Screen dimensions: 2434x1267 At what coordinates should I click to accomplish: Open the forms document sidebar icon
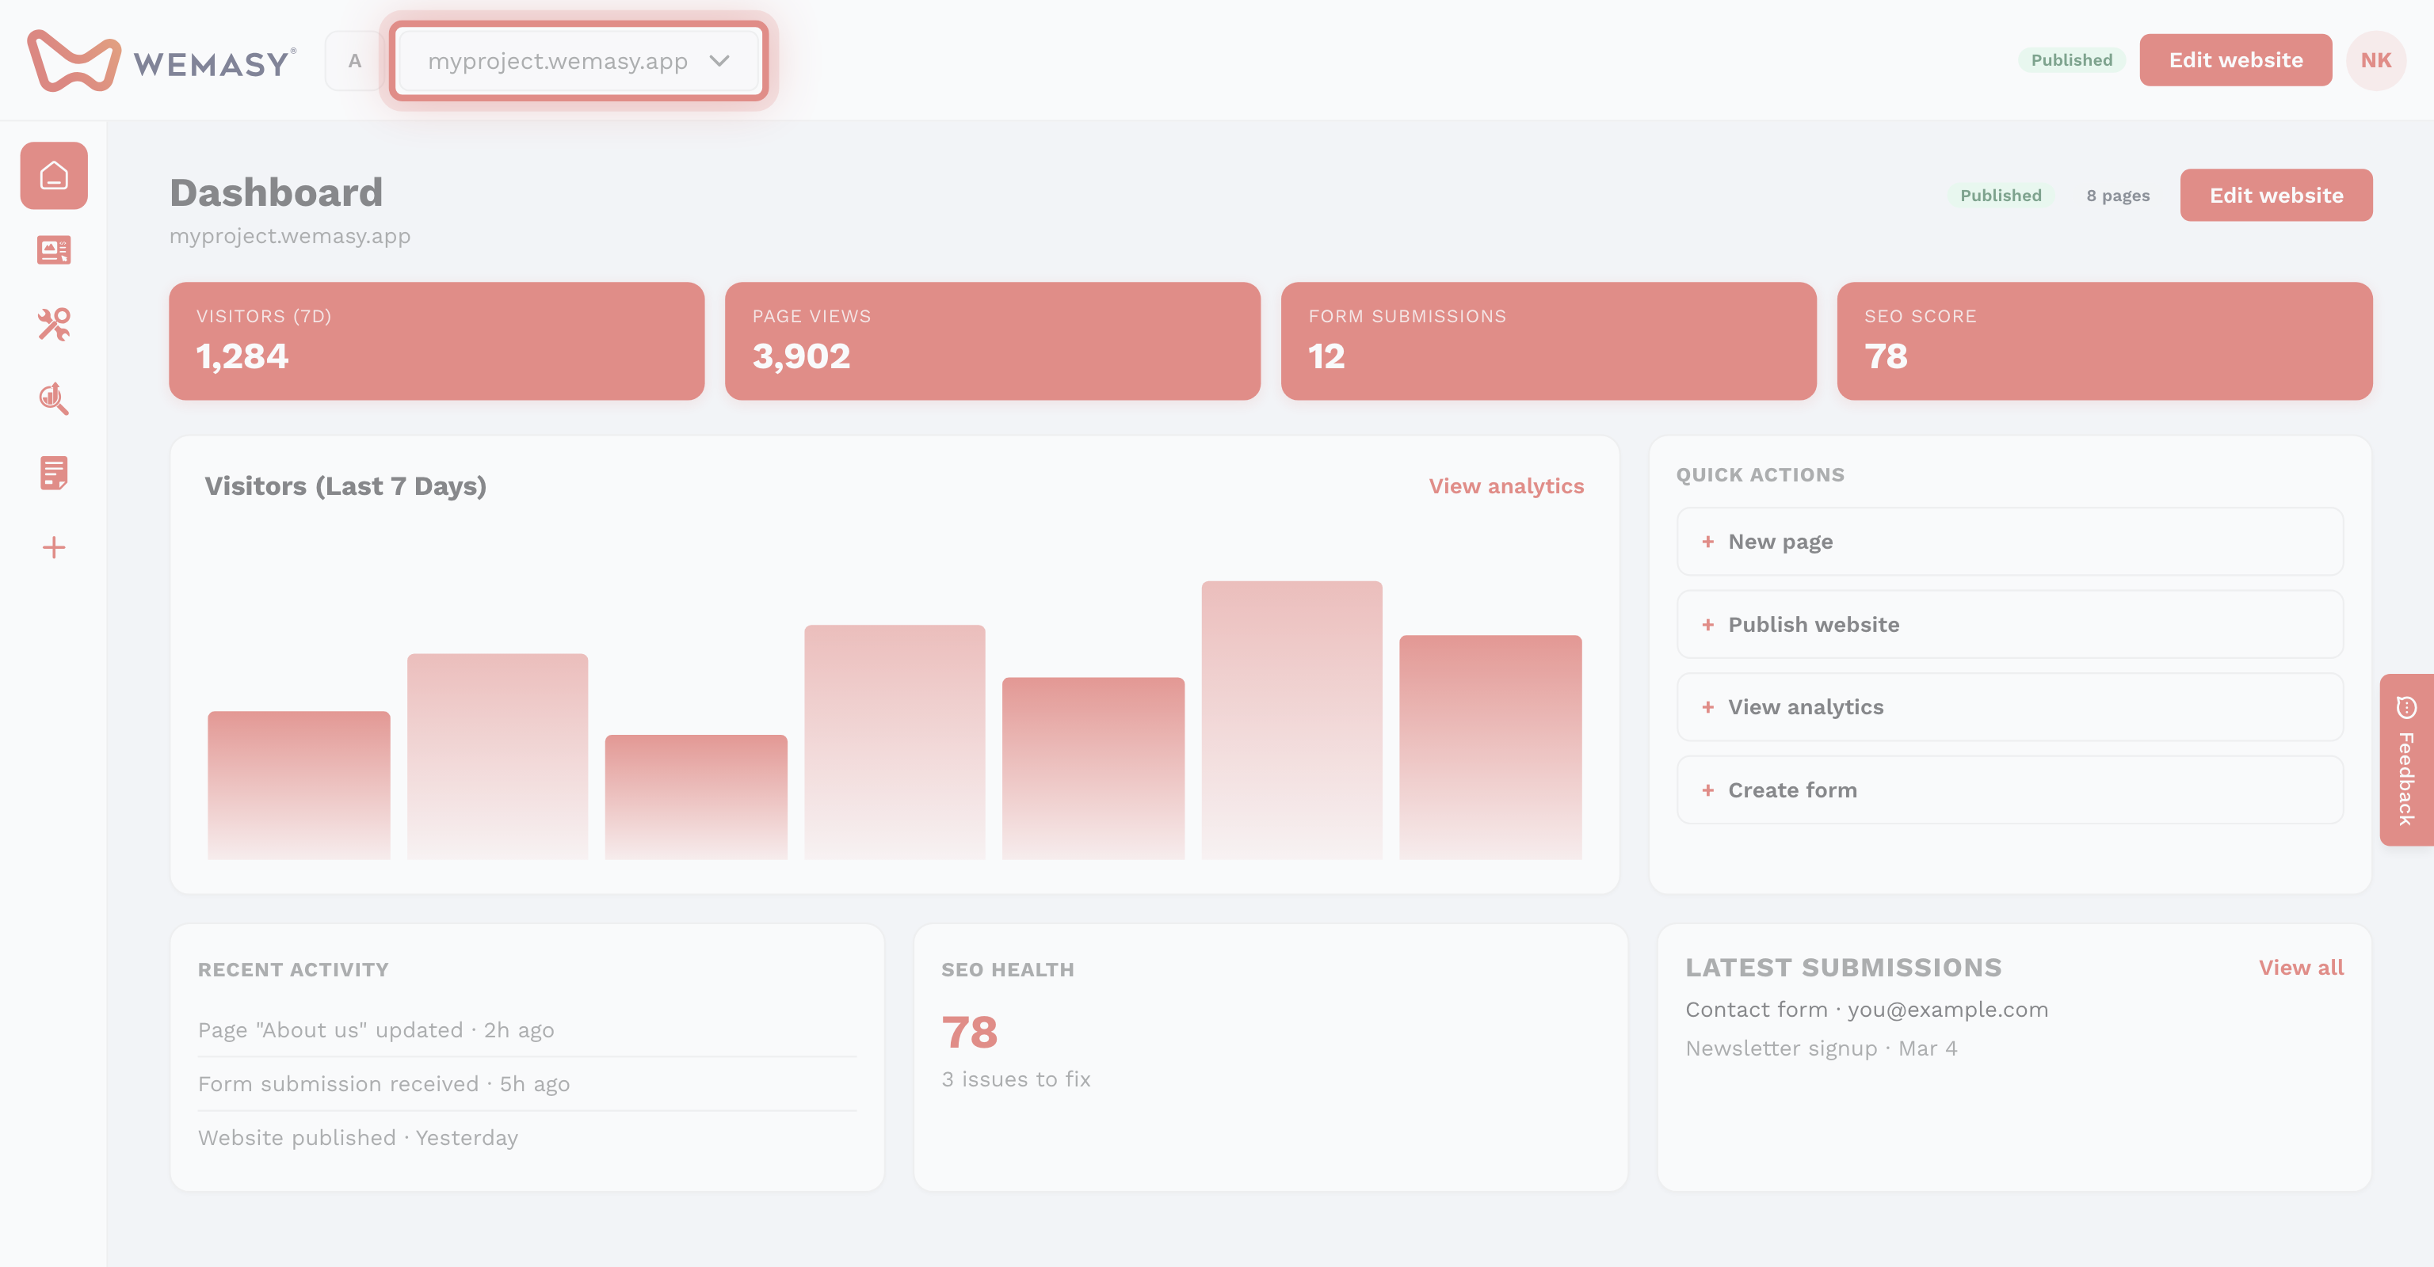click(x=54, y=473)
